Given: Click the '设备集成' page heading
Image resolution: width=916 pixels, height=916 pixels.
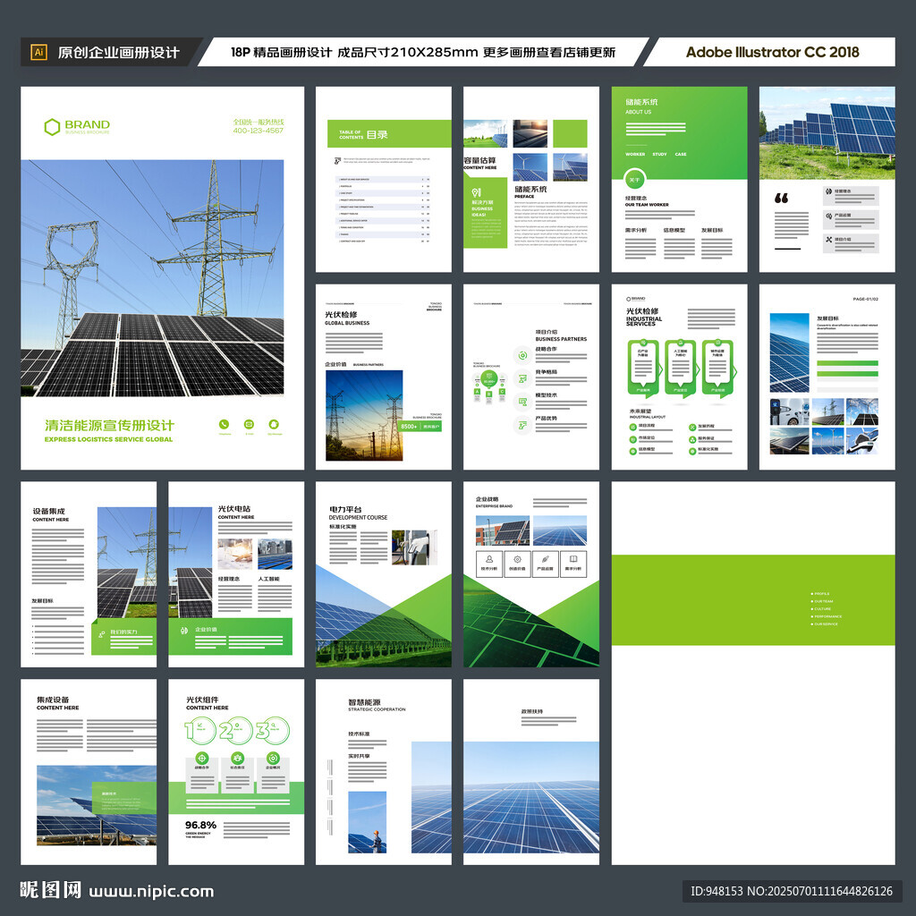Looking at the screenshot, I should 48,511.
